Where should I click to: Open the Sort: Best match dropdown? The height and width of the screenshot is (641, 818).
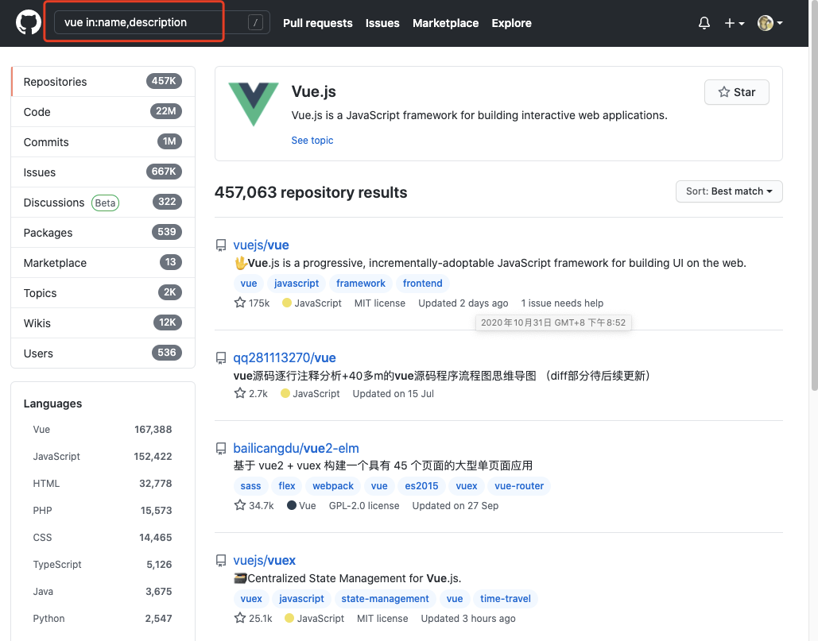(x=728, y=191)
